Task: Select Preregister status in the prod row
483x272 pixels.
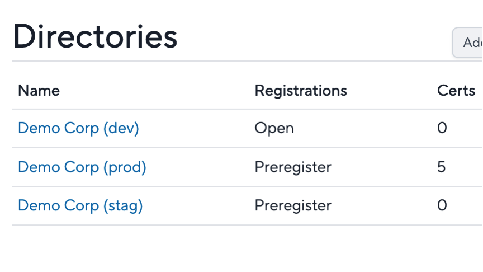Action: 293,167
